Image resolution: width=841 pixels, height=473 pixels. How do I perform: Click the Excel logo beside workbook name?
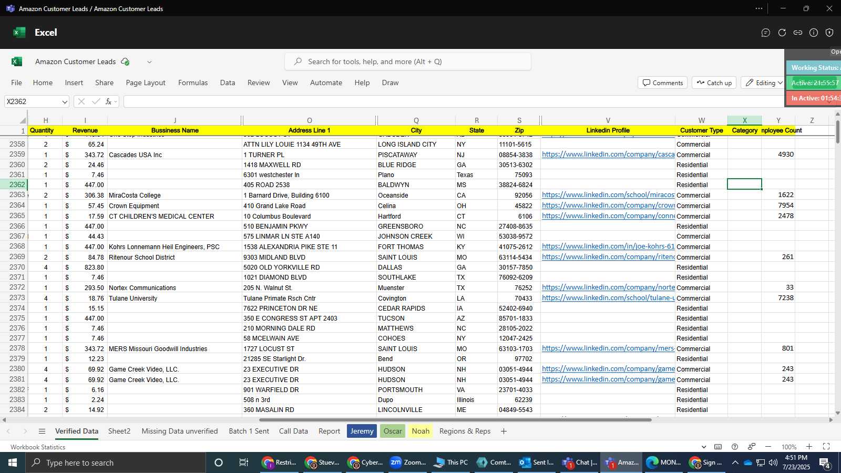coord(17,61)
